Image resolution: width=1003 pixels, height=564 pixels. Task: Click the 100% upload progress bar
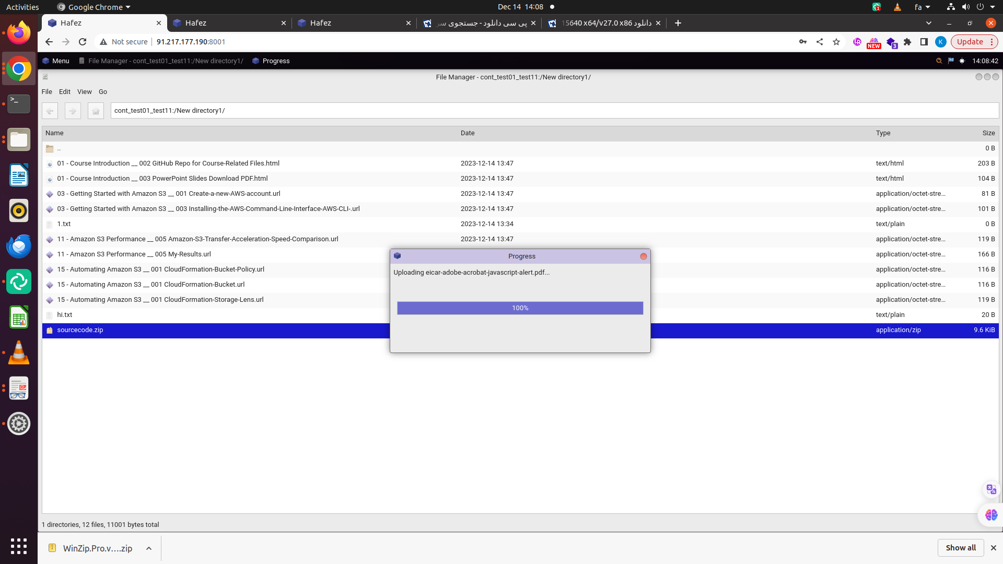click(520, 308)
